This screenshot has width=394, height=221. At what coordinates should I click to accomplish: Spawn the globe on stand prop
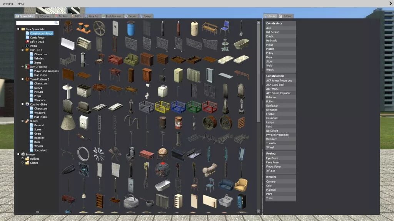(163, 153)
